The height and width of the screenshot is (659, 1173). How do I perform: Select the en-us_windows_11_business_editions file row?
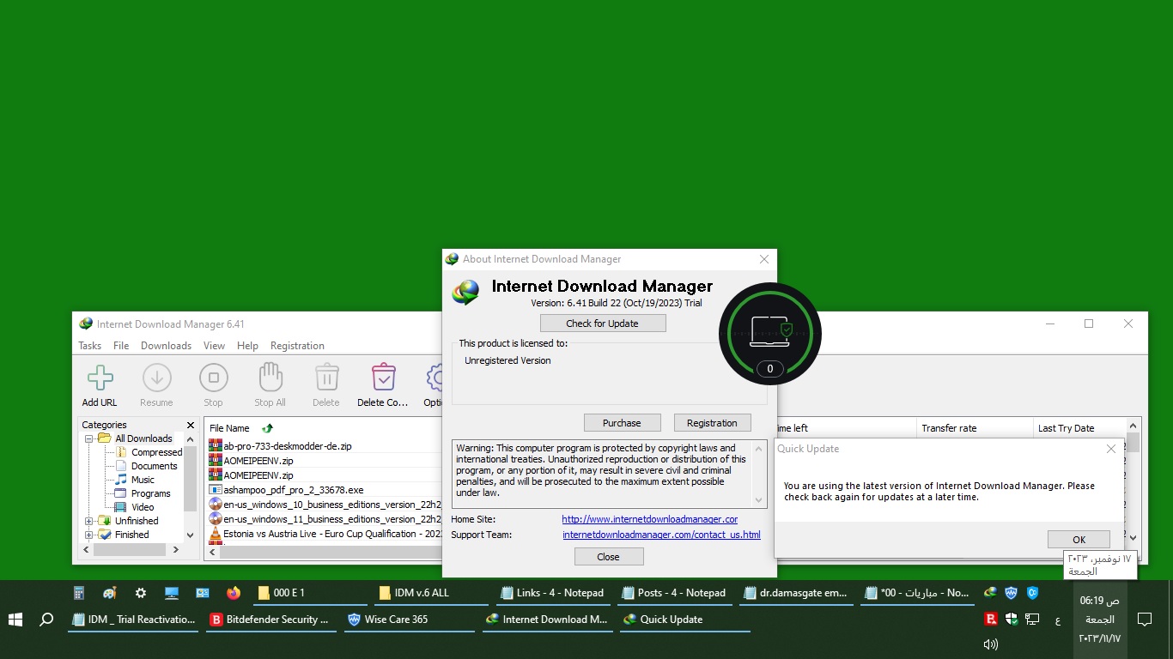(331, 519)
